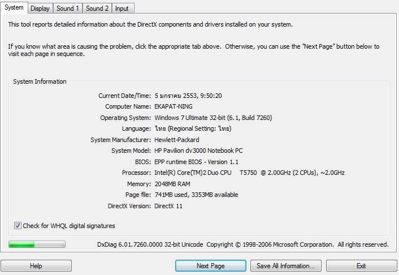Click the System tab
Screen dimensions: 399x275
pos(14,8)
